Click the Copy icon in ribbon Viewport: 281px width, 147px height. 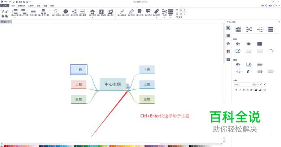tap(3, 16)
